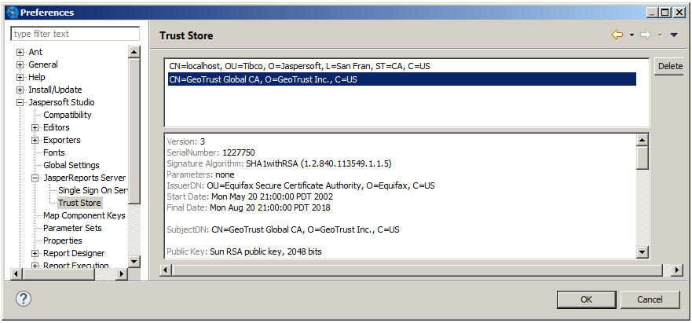The width and height of the screenshot is (692, 323).
Task: Click tree horizontal scrollbar left arrow
Action: 16,274
